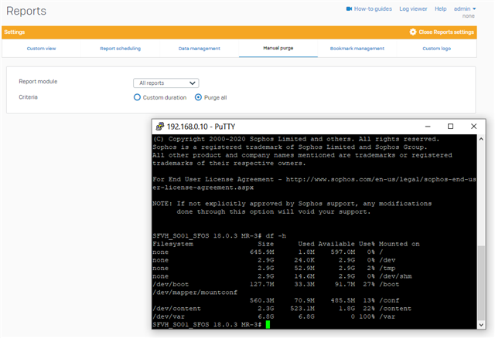The image size is (495, 338).
Task: Click the 'Report module' label
Action: coord(38,81)
